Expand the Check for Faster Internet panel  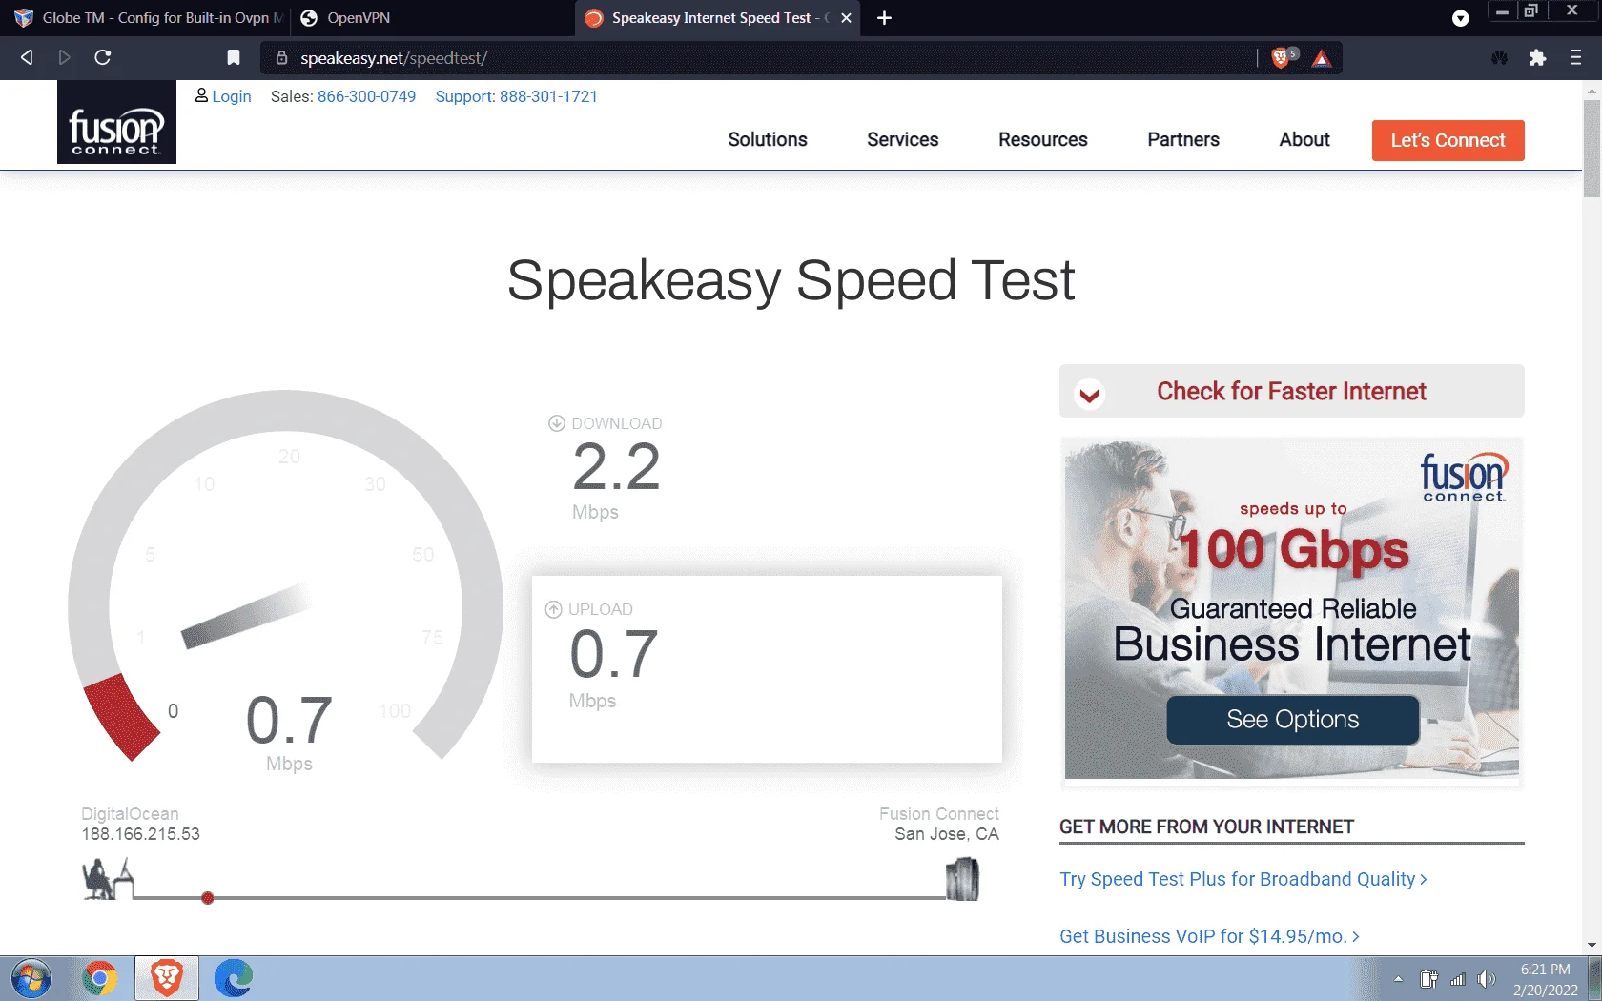click(1292, 391)
